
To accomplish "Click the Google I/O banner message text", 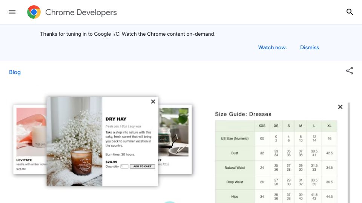I will point(128,34).
